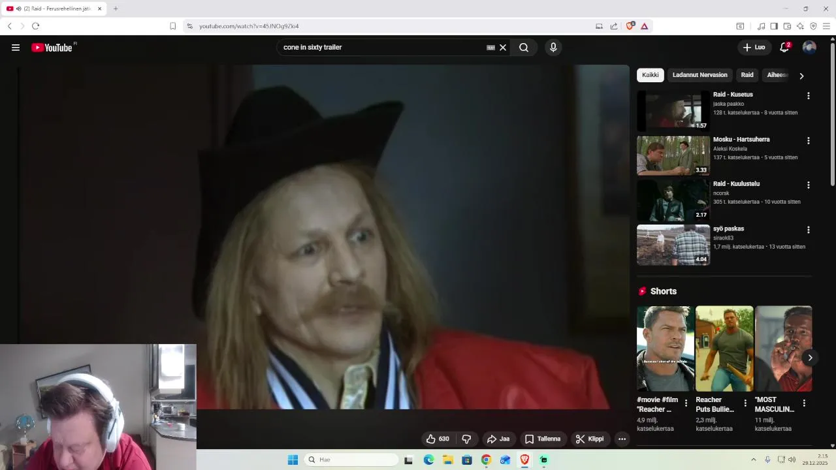Start voice search with microphone
The image size is (836, 470).
point(553,47)
